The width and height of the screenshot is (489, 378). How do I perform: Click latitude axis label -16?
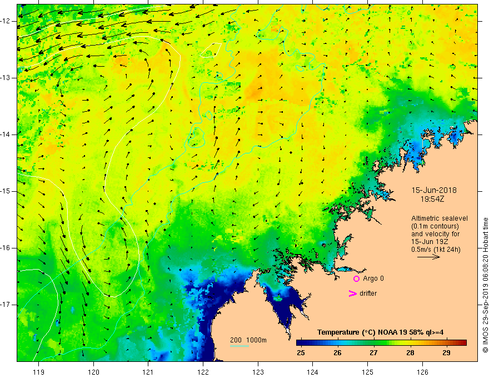coord(6,248)
